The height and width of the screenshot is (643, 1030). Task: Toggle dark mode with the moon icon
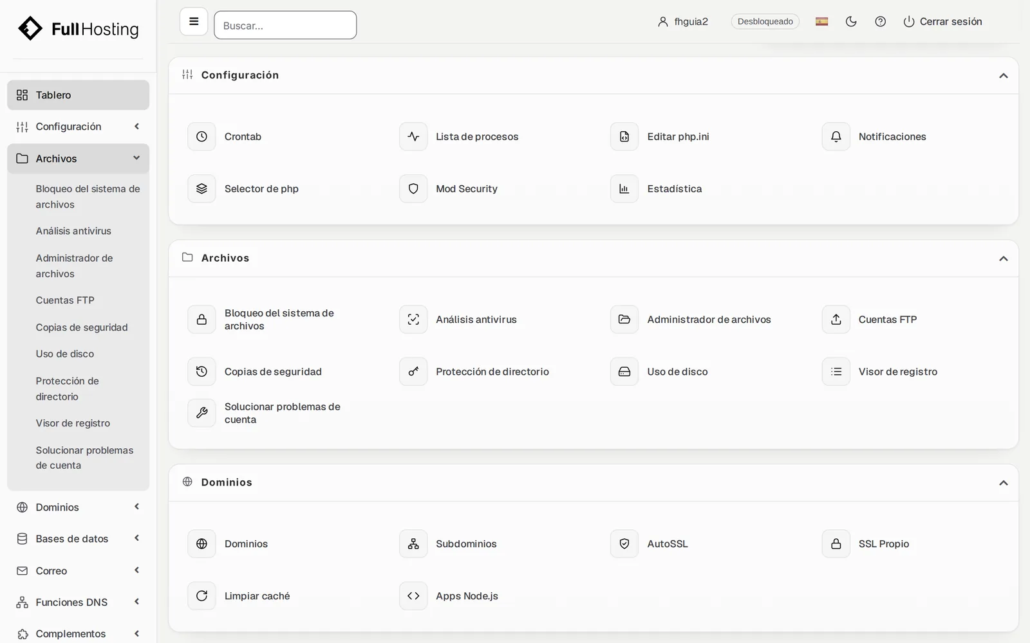tap(851, 22)
